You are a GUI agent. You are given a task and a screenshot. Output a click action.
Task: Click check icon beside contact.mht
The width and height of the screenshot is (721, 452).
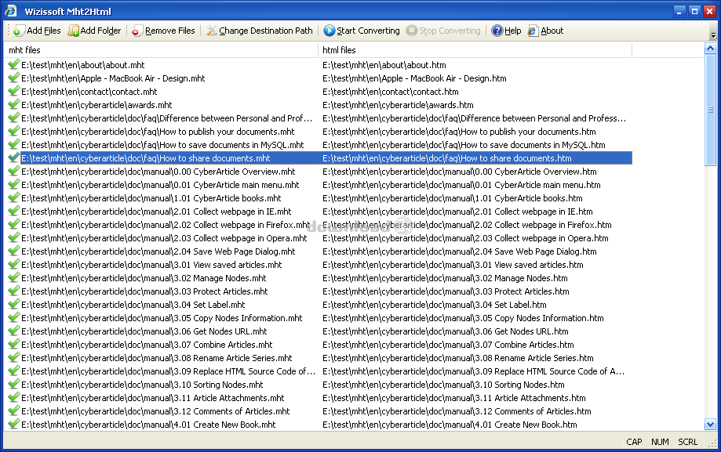pos(14,91)
